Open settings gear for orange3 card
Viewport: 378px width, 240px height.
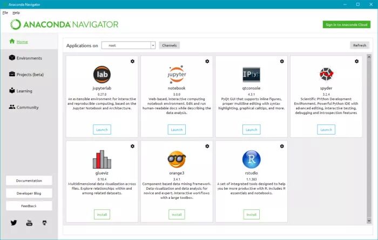pyautogui.click(x=207, y=146)
